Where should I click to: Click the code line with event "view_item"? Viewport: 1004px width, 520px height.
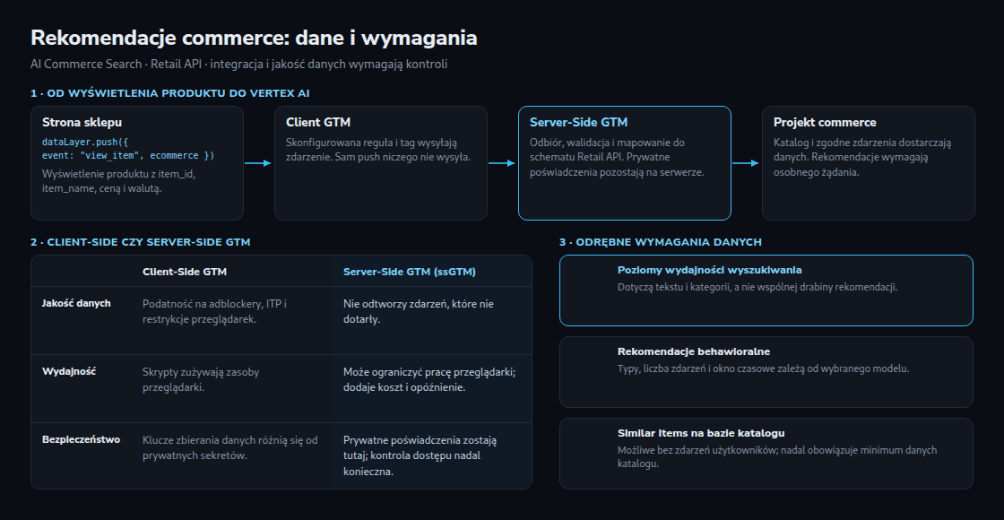pyautogui.click(x=128, y=156)
